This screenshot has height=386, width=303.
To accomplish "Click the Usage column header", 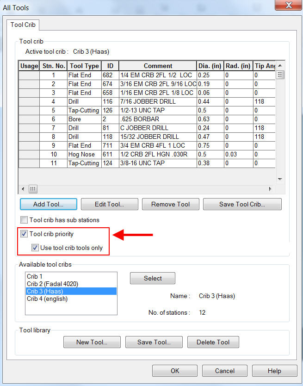I will point(29,66).
